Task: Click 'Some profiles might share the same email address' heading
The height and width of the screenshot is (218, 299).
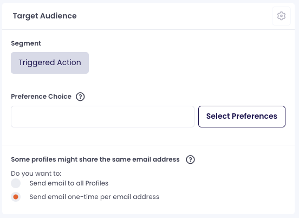Action: [x=95, y=159]
